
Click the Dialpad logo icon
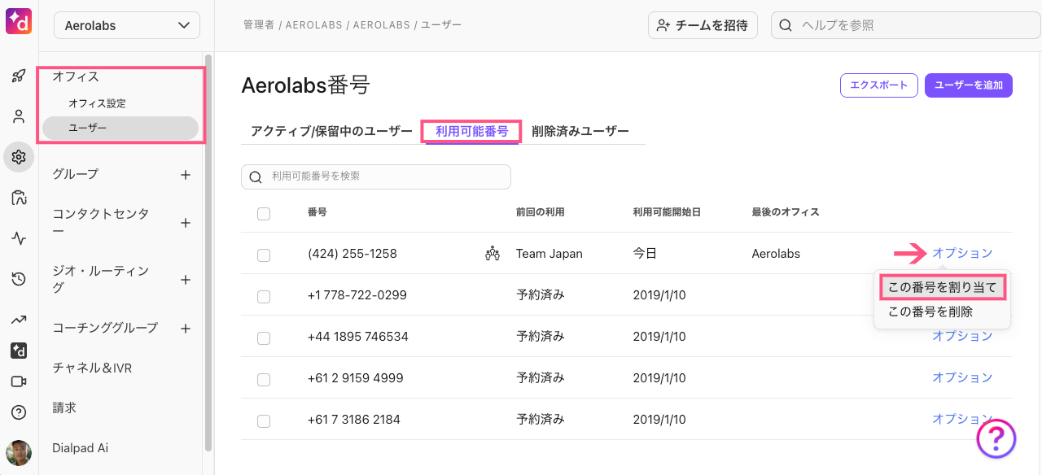19,22
